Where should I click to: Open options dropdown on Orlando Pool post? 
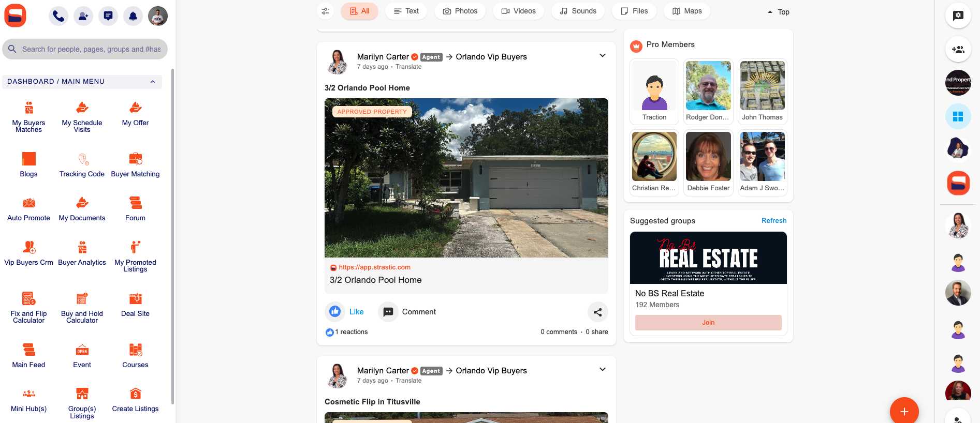[602, 56]
